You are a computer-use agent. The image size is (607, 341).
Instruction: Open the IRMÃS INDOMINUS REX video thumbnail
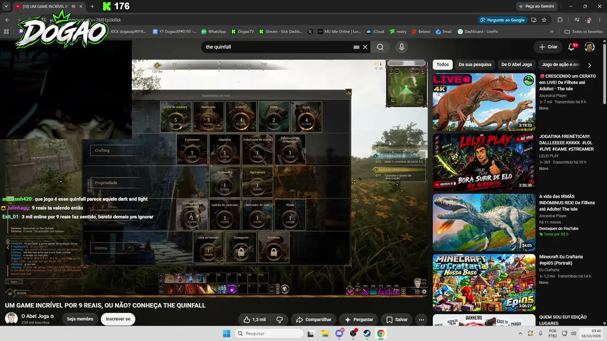pos(484,223)
